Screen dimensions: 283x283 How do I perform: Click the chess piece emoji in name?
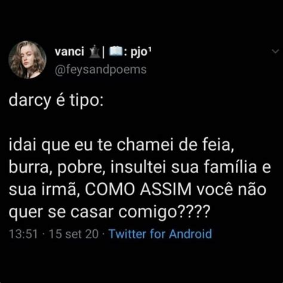94,52
